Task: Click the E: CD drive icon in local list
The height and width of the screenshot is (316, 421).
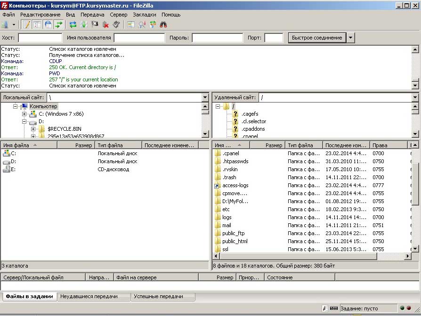Action: pyautogui.click(x=6, y=169)
